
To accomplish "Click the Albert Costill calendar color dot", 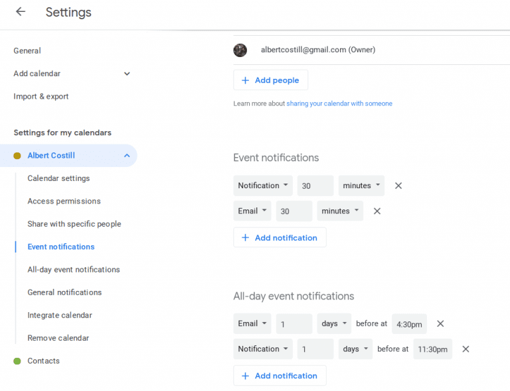I will 17,156.
